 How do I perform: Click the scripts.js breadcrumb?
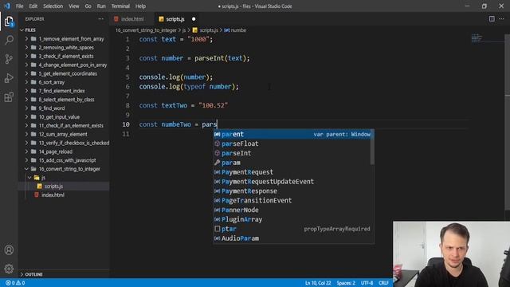pos(206,30)
